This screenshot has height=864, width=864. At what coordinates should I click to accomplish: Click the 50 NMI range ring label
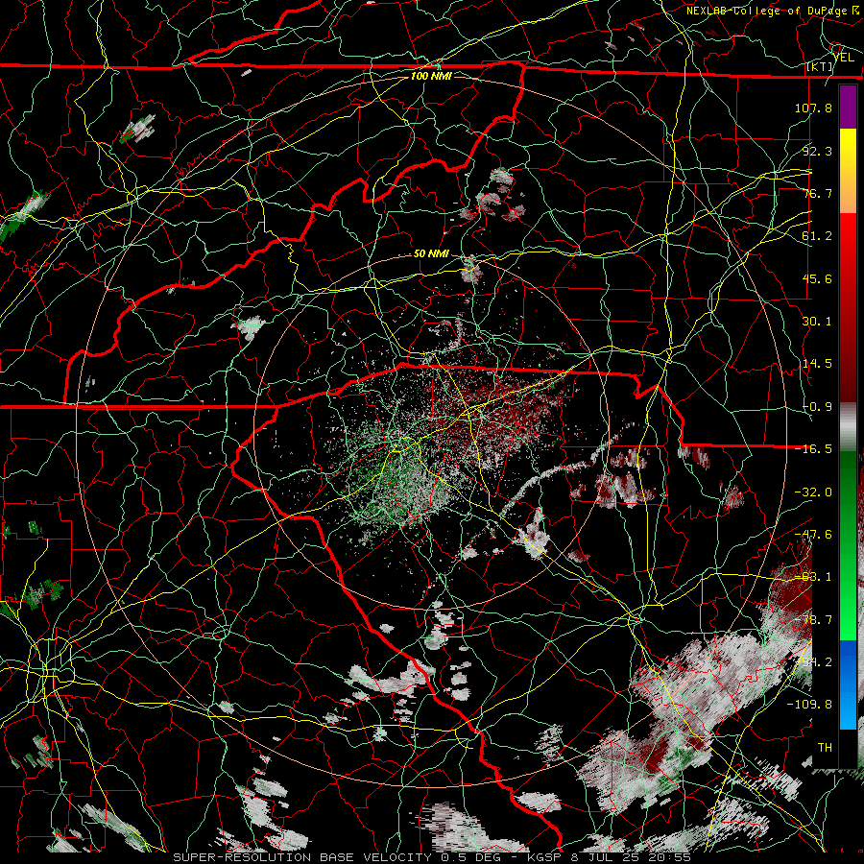click(431, 254)
